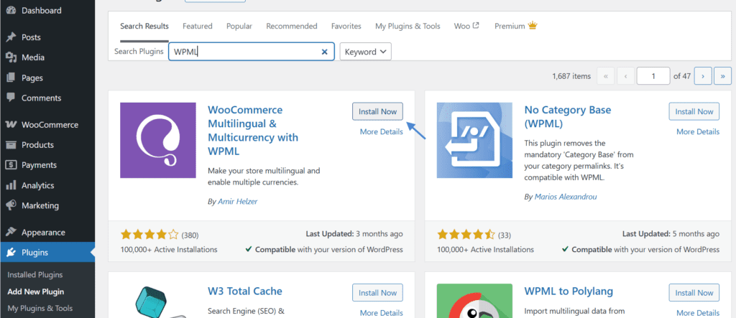This screenshot has width=736, height=318.
Task: Install No Category Base (WPML) plugin
Action: [x=694, y=112]
